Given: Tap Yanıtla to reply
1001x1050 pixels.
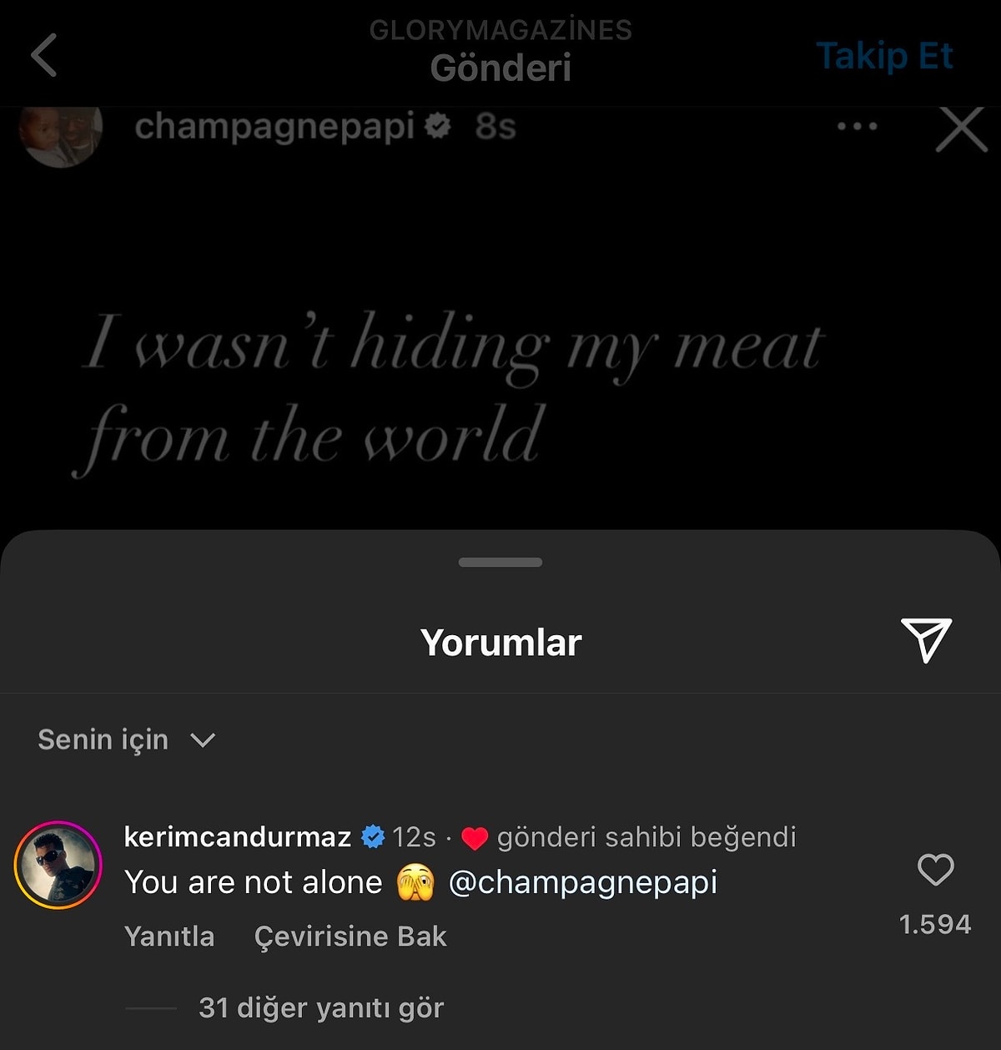Looking at the screenshot, I should coord(169,936).
